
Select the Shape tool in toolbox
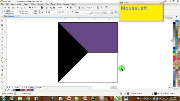[x=2, y=21]
